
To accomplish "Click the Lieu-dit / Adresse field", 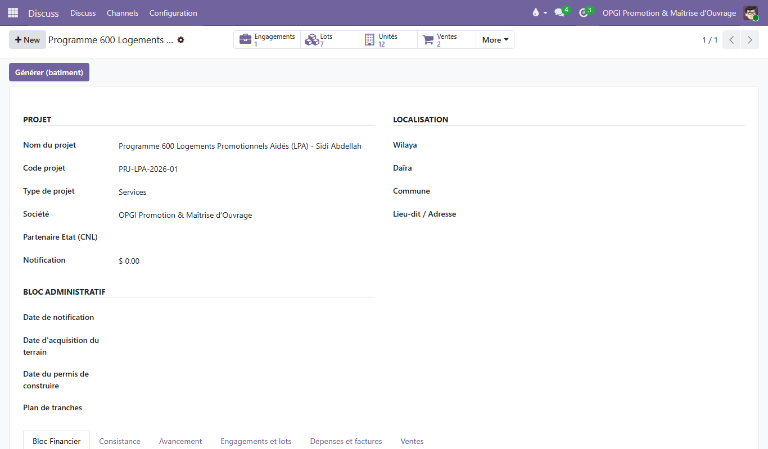I will pos(616,215).
